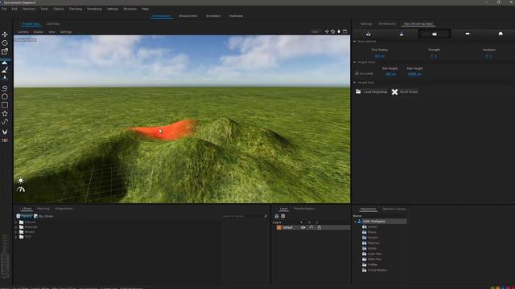Collapse the Public Workspace tree node

(x=355, y=222)
